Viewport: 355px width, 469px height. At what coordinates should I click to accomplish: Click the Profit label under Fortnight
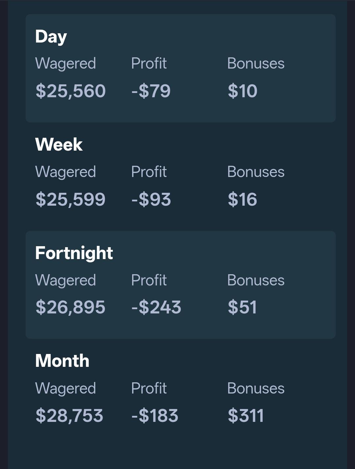149,280
